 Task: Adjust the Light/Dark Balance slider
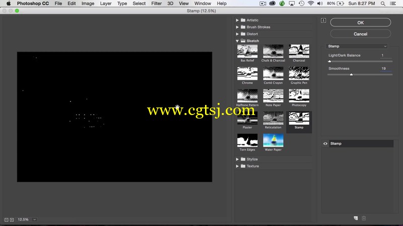pos(329,61)
